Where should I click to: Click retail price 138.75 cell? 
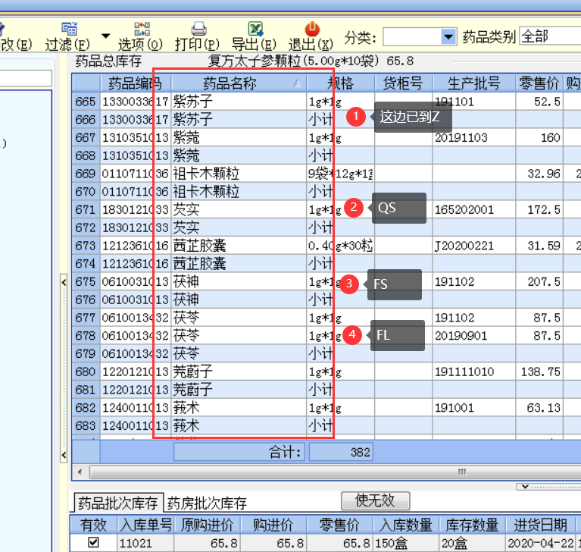point(541,372)
